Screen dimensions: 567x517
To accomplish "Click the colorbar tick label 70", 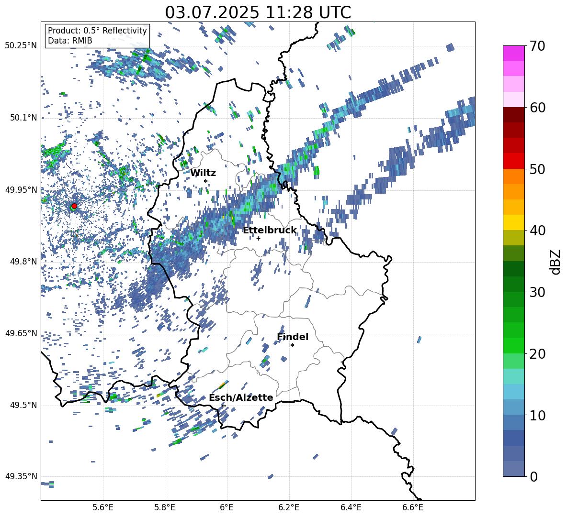I will point(537,46).
